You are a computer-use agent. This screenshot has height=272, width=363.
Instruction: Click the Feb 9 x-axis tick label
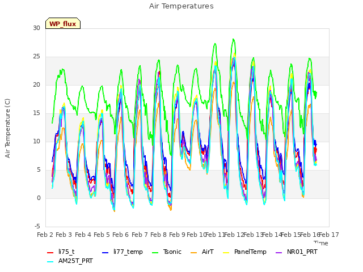pos(177,235)
